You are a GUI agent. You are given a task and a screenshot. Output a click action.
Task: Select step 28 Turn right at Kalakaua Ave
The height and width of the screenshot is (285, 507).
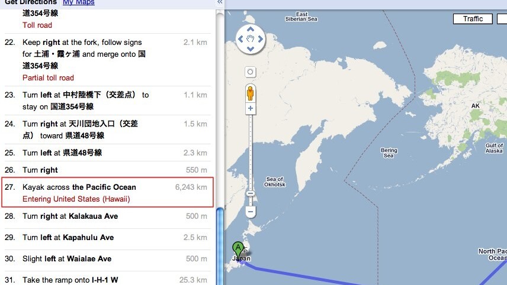click(107, 216)
